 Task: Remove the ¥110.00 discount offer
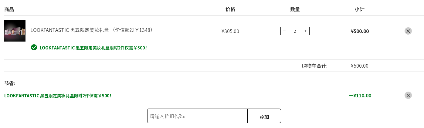point(408,95)
